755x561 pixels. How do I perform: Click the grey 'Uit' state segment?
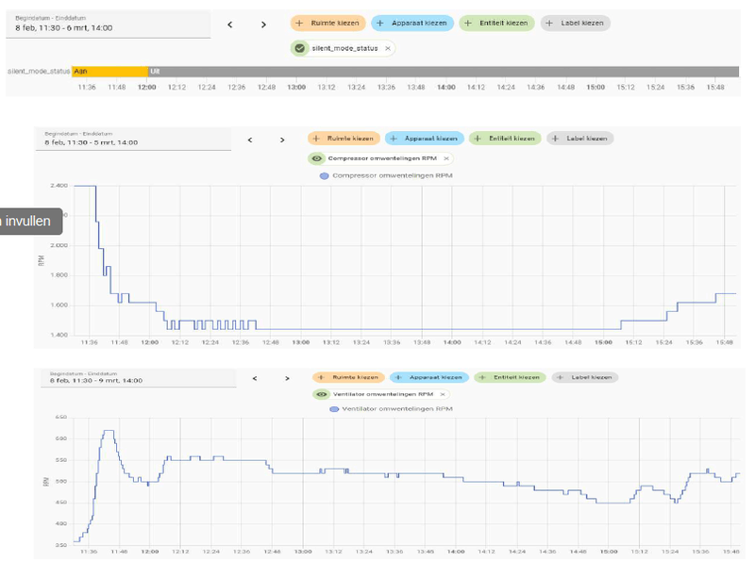[x=444, y=72]
